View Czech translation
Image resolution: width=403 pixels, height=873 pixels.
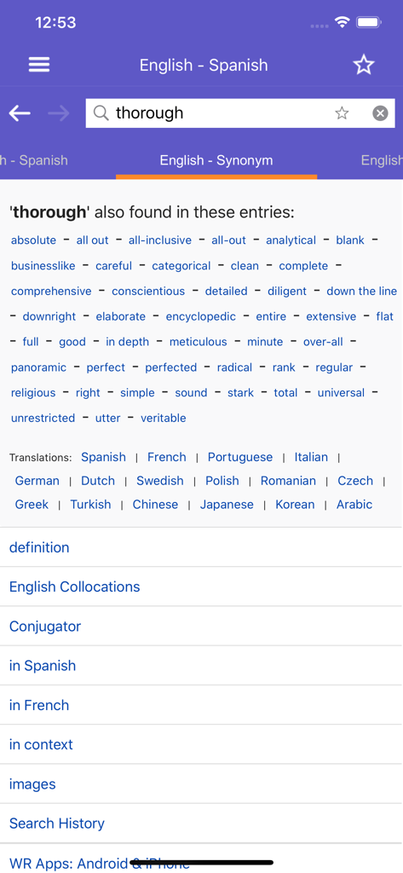click(355, 481)
